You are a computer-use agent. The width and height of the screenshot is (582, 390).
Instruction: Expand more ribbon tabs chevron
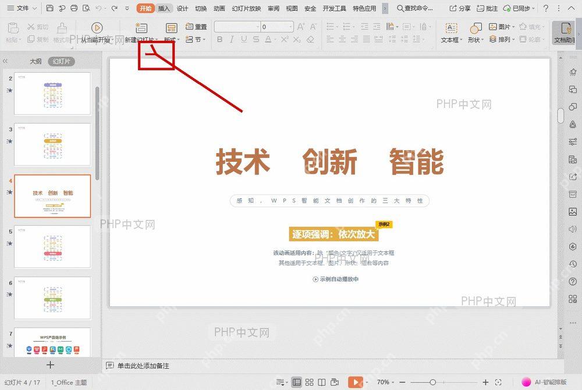pyautogui.click(x=385, y=8)
